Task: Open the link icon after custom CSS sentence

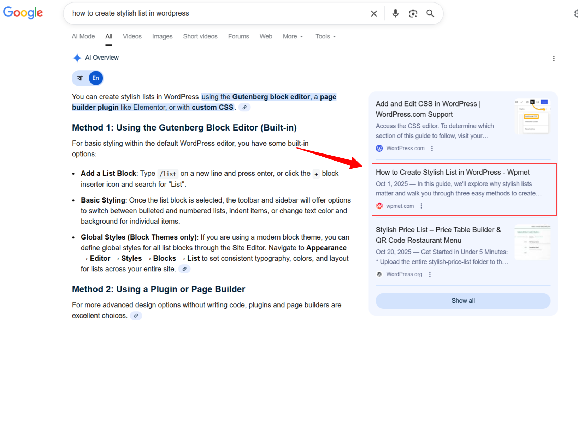Action: coord(244,107)
